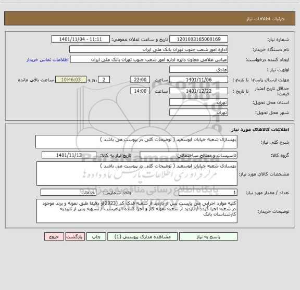Click the بازگشت back button

[75, 236]
